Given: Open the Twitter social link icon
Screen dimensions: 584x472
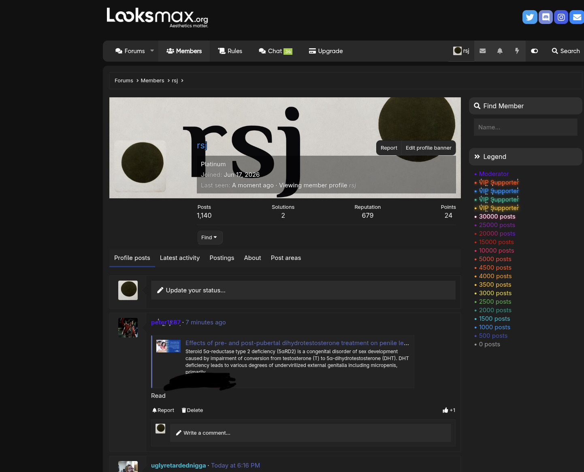Looking at the screenshot, I should click(x=530, y=17).
